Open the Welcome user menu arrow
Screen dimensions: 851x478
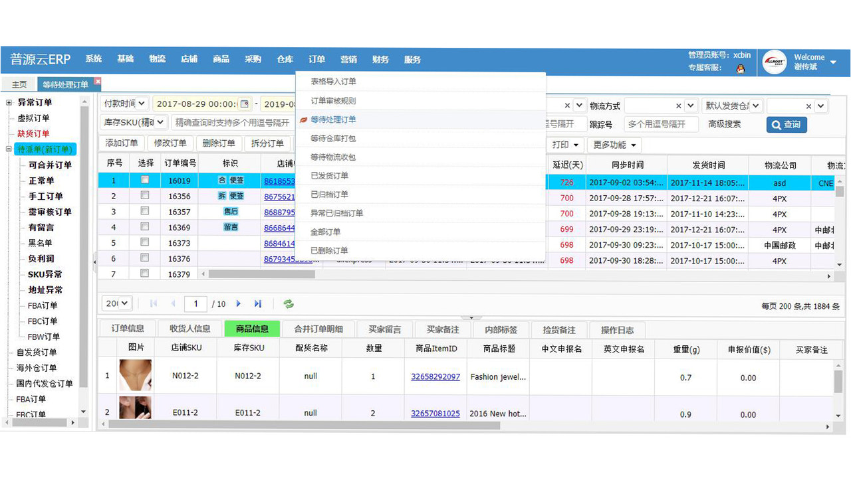pyautogui.click(x=833, y=62)
